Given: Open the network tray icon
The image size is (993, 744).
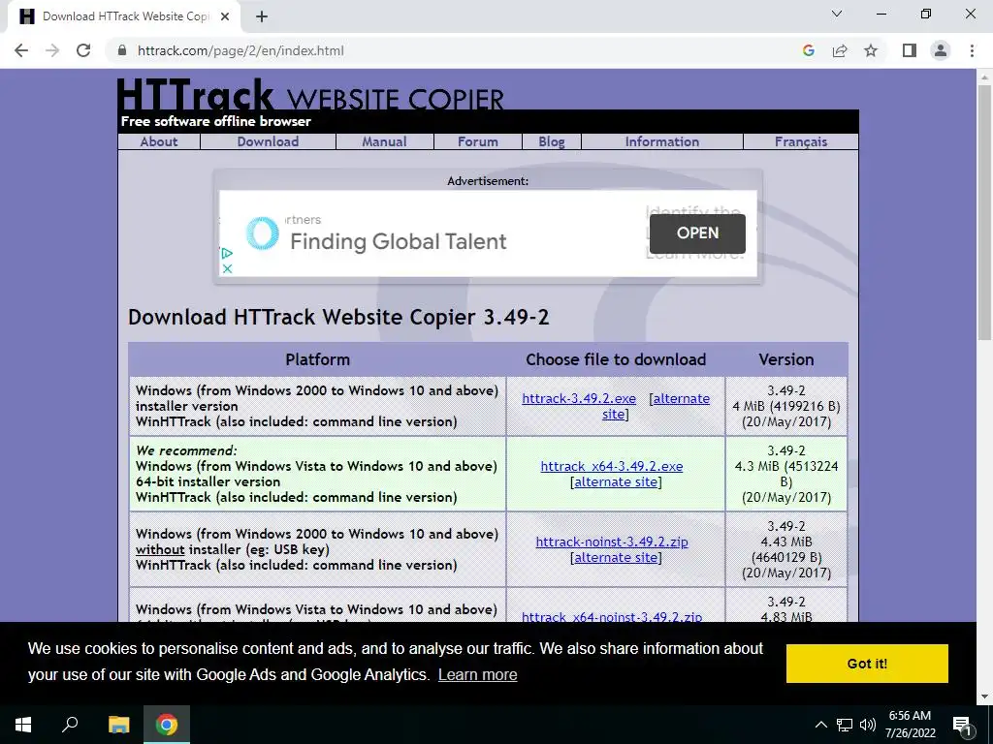Looking at the screenshot, I should 845,725.
